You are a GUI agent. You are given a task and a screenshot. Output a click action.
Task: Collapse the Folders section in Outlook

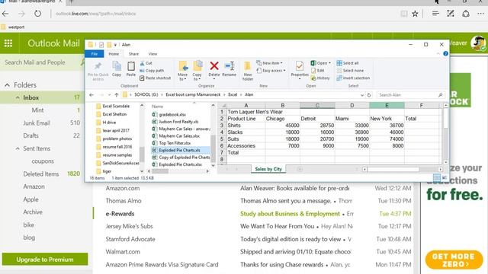click(x=7, y=85)
